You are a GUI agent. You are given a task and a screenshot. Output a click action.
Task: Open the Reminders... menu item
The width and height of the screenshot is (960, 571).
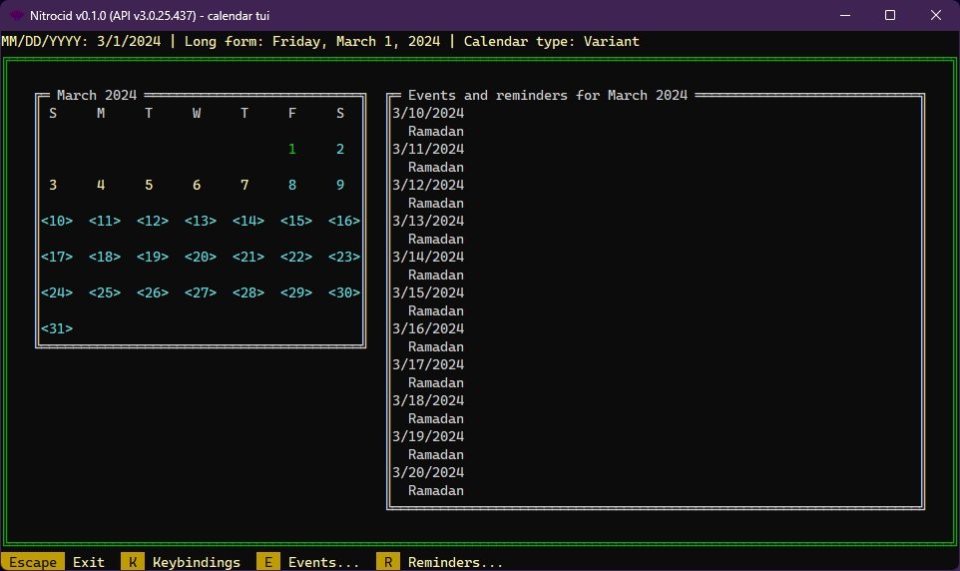[455, 562]
